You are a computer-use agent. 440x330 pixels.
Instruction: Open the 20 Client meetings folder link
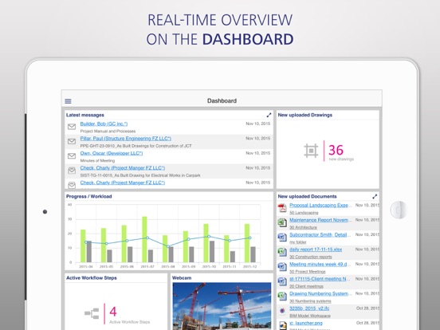(x=306, y=286)
